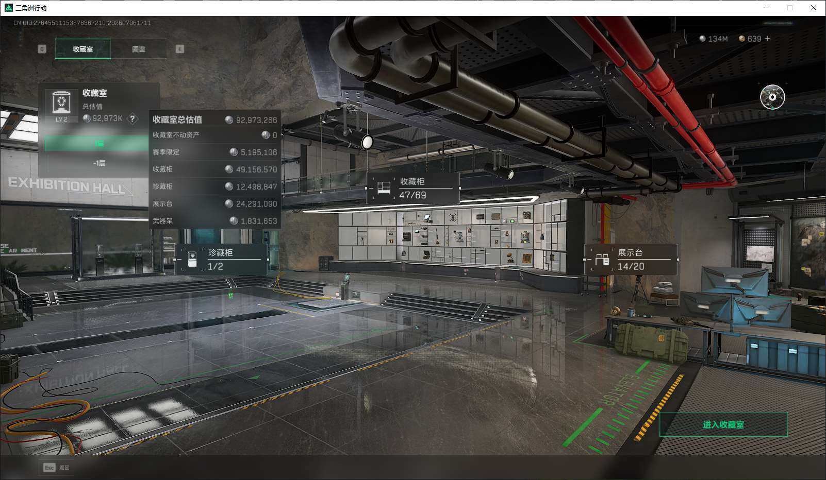Click the 总估值 label text

(92, 107)
